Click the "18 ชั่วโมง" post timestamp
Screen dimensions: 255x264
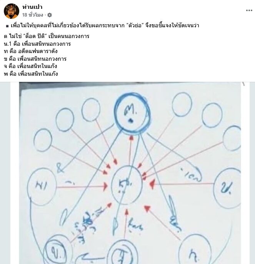(x=33, y=15)
